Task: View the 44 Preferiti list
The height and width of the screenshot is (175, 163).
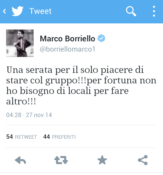Action: pyautogui.click(x=59, y=137)
